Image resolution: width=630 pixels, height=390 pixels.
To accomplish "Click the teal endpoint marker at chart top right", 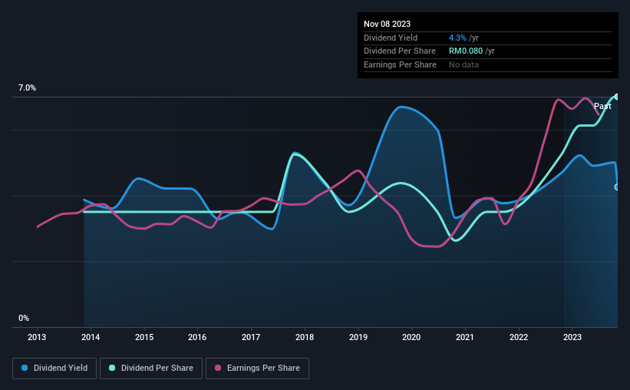I will [616, 97].
